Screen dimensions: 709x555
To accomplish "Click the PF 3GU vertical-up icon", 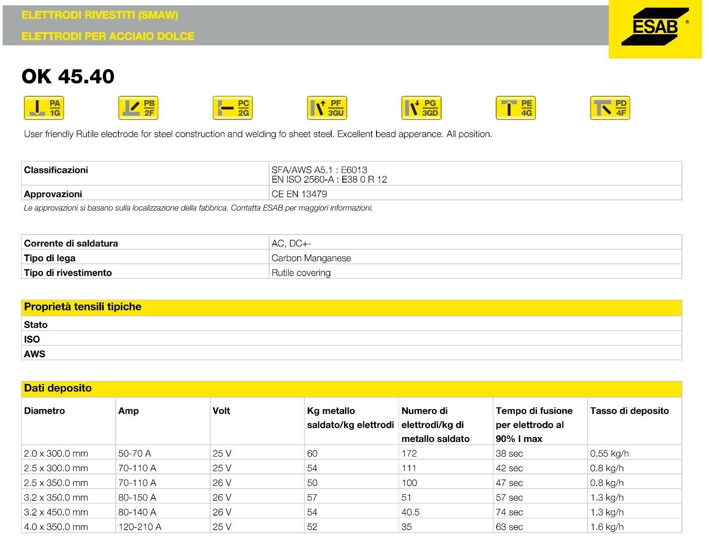I will [327, 108].
